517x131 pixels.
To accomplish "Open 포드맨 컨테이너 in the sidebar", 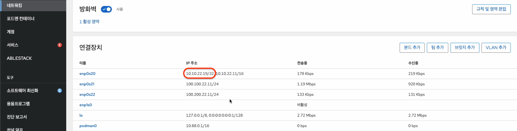I will pyautogui.click(x=21, y=19).
